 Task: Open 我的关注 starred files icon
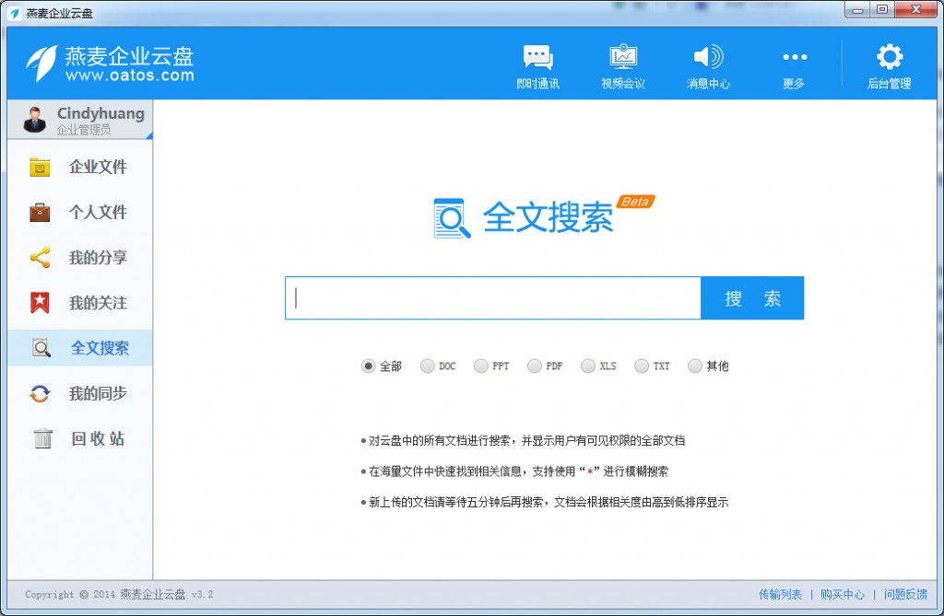point(42,303)
